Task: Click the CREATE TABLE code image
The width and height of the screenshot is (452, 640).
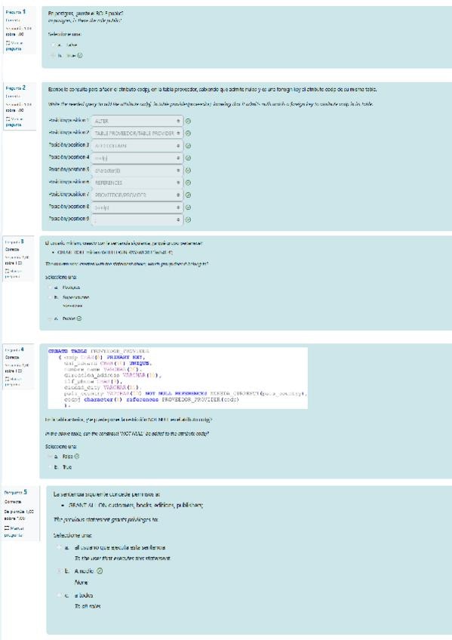Action: click(x=178, y=378)
